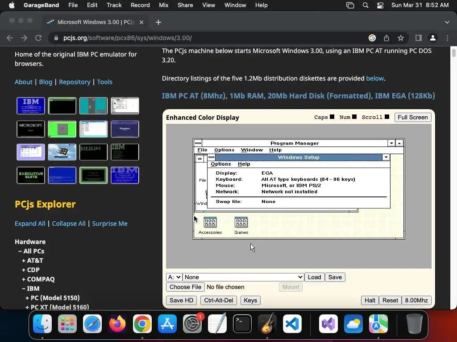Open a new tab with the plus button
Image resolution: width=457 pixels, height=342 pixels.
(158, 22)
